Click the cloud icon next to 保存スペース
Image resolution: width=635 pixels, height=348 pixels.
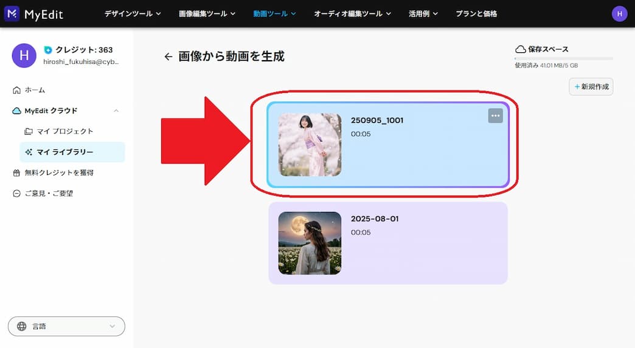click(x=520, y=49)
